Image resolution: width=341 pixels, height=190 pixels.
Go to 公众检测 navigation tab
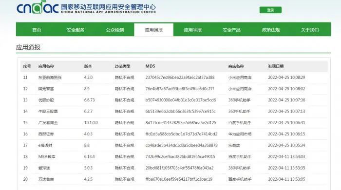[x=115, y=30]
